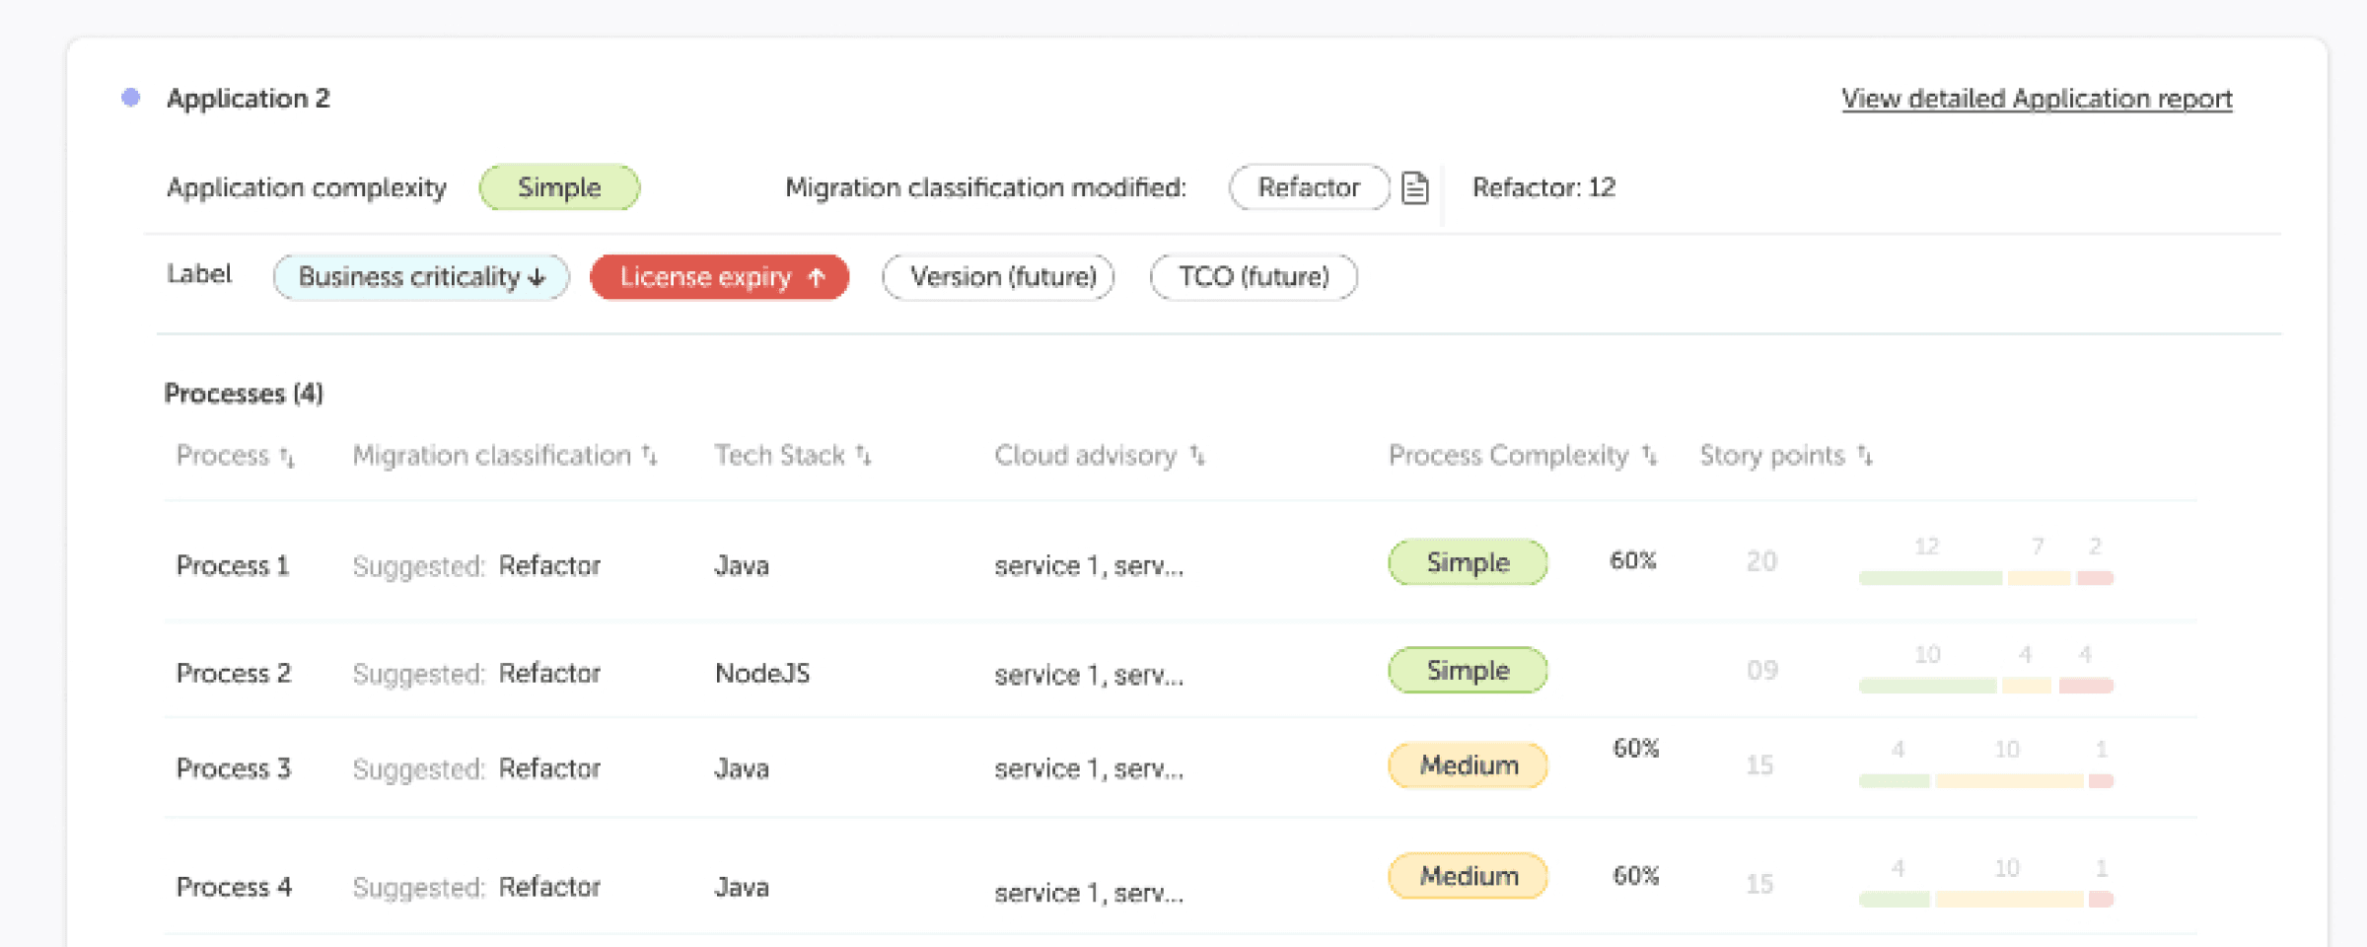This screenshot has width=2367, height=947.
Task: Open the Refactor migration classification pill
Action: (x=1309, y=187)
